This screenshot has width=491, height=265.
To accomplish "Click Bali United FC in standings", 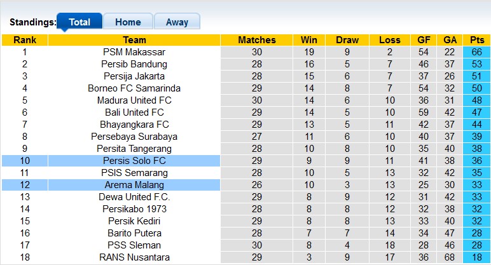I will click(x=134, y=112).
